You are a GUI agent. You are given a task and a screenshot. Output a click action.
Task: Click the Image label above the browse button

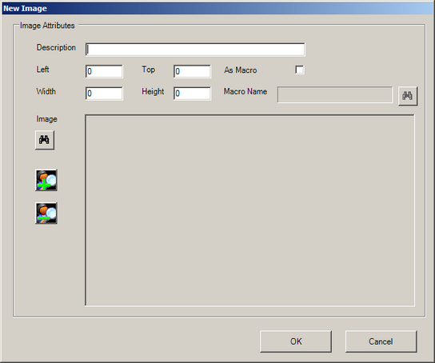(x=46, y=119)
